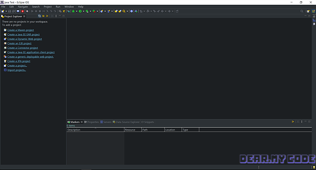
Task: Click the Back navigation arrow icon
Action: click(162, 11)
